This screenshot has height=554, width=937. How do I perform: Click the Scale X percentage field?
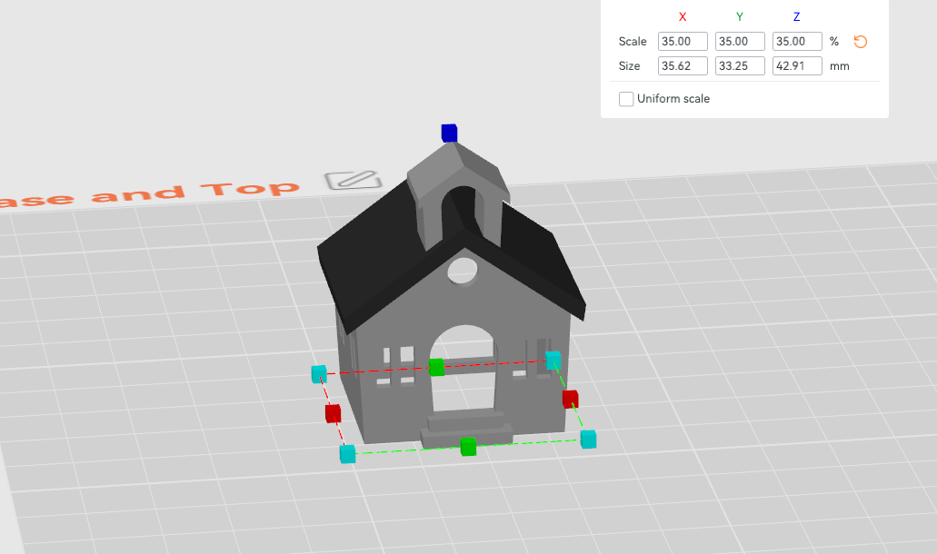point(683,41)
